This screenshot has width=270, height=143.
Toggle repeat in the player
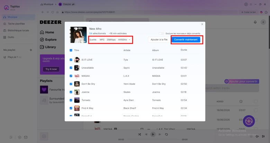coord(166,134)
